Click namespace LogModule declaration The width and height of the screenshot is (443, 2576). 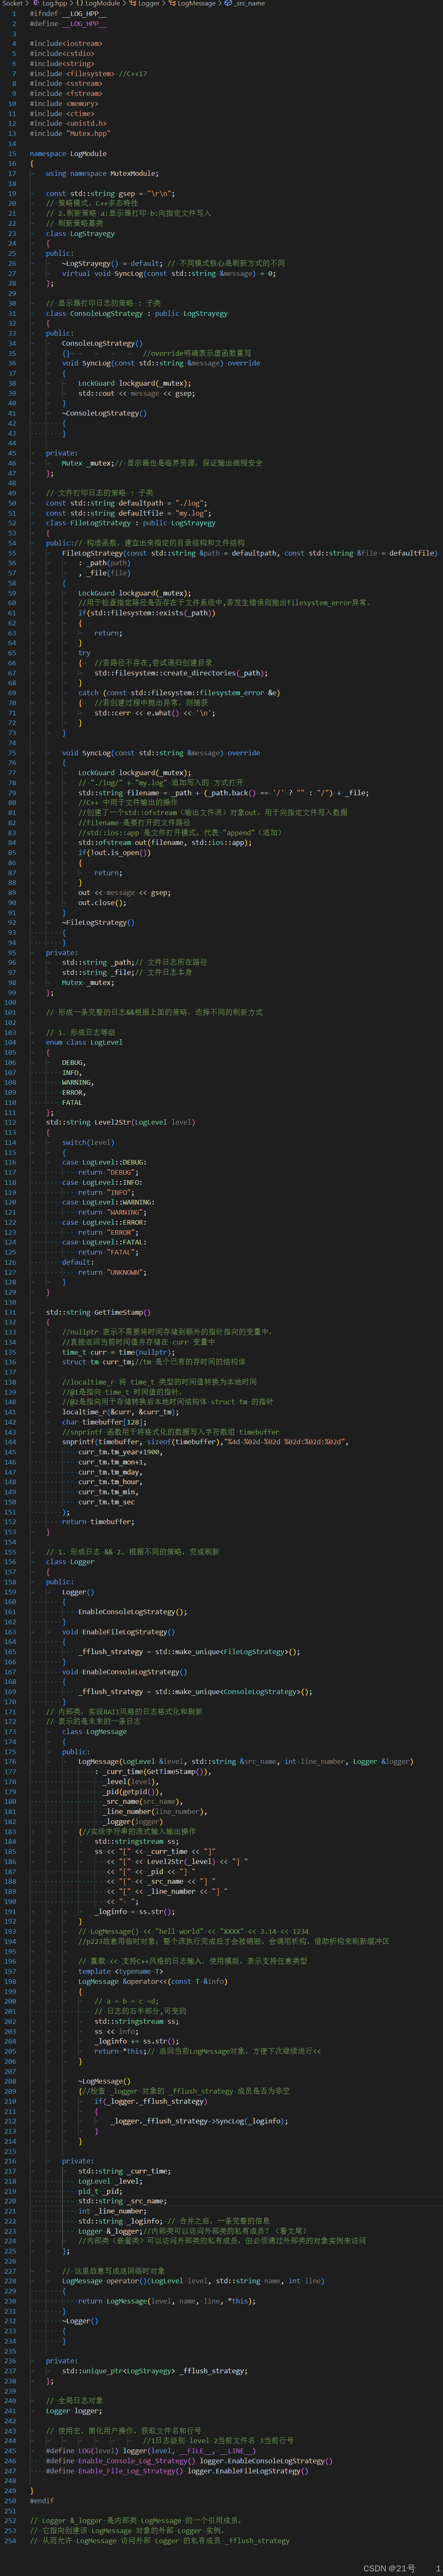[68, 154]
